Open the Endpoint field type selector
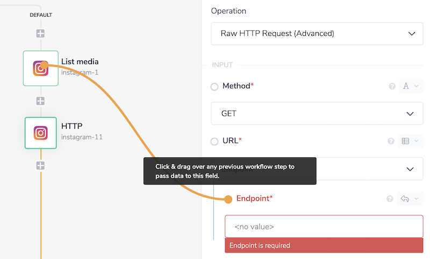 [x=408, y=199]
